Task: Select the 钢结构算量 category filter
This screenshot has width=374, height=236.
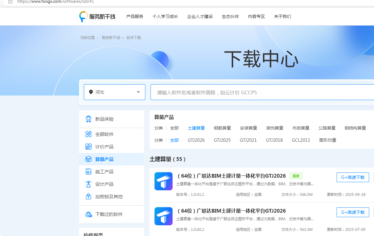Action: click(x=355, y=128)
